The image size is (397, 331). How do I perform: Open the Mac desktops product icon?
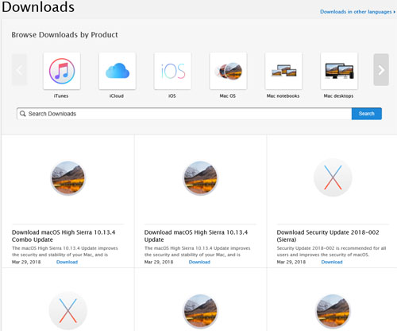tap(339, 71)
